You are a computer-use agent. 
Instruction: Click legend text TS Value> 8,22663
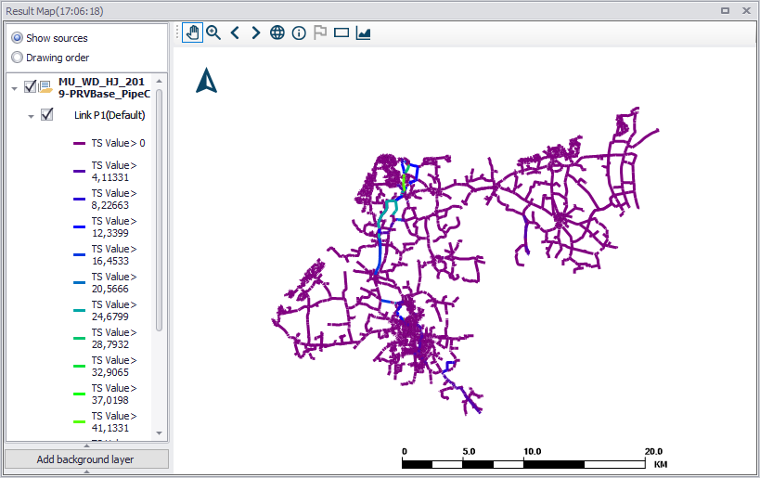coord(114,200)
